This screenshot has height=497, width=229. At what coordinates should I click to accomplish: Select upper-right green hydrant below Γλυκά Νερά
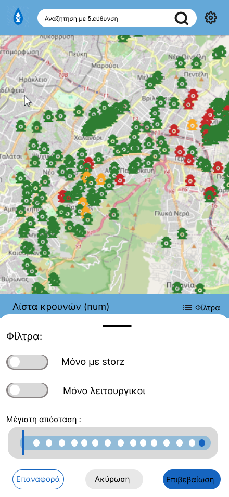click(182, 233)
